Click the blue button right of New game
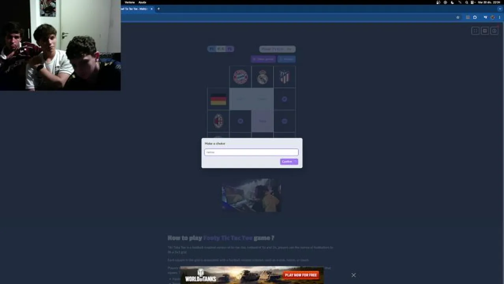Screen dimensions: 504x284 (x=286, y=59)
